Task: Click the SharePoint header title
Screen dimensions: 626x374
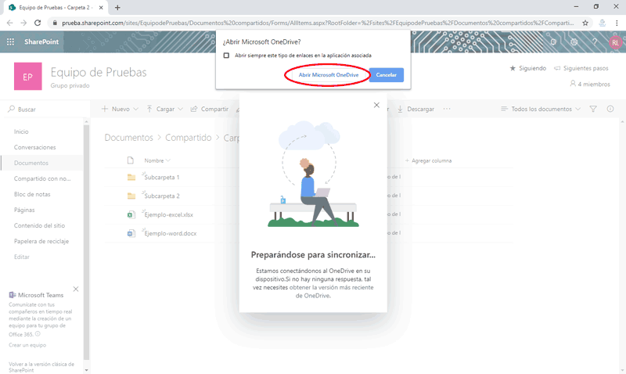Action: (x=41, y=41)
